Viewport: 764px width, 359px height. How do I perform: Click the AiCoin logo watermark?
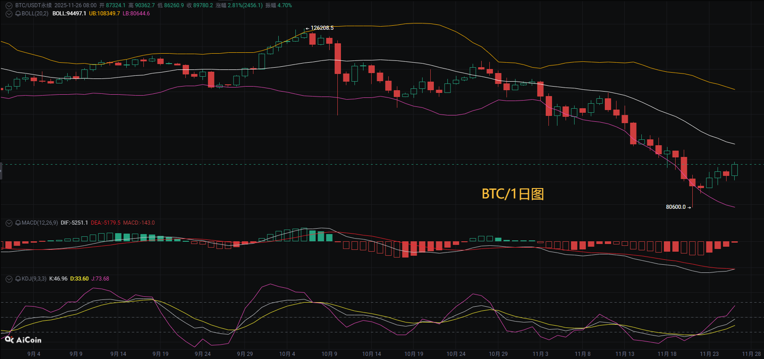click(x=23, y=340)
